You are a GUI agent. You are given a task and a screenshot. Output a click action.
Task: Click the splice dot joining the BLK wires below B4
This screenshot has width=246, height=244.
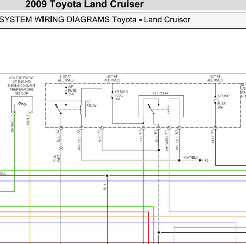159,150
